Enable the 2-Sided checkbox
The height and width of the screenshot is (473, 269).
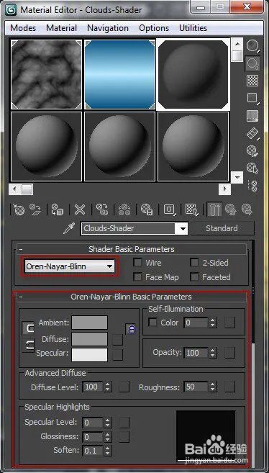pos(194,263)
